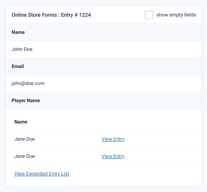Select the John Doe name value

pyautogui.click(x=22, y=49)
